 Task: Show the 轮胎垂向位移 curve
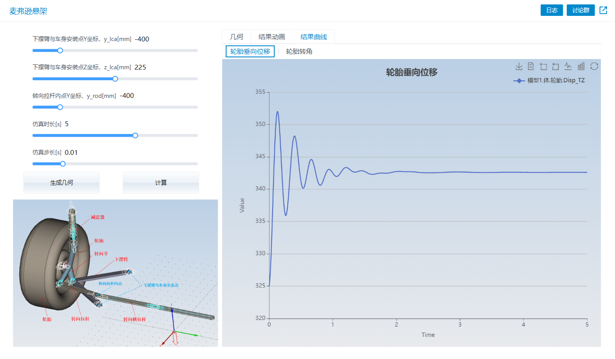250,51
